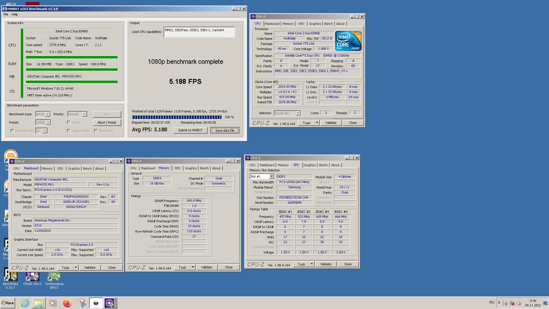
Task: Open CPUID CPU-Z desktop shortcut
Action: tap(32, 278)
